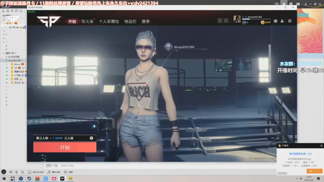Open Super People taskbar icon
The height and width of the screenshot is (182, 324).
coord(62,178)
